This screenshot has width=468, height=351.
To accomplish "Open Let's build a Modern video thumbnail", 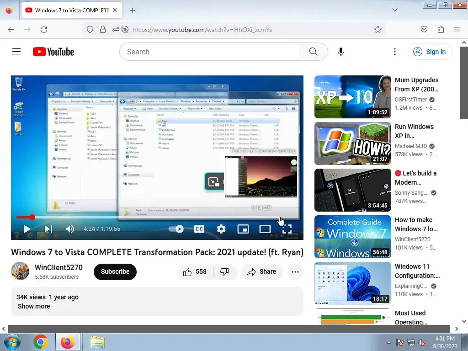I will point(352,190).
